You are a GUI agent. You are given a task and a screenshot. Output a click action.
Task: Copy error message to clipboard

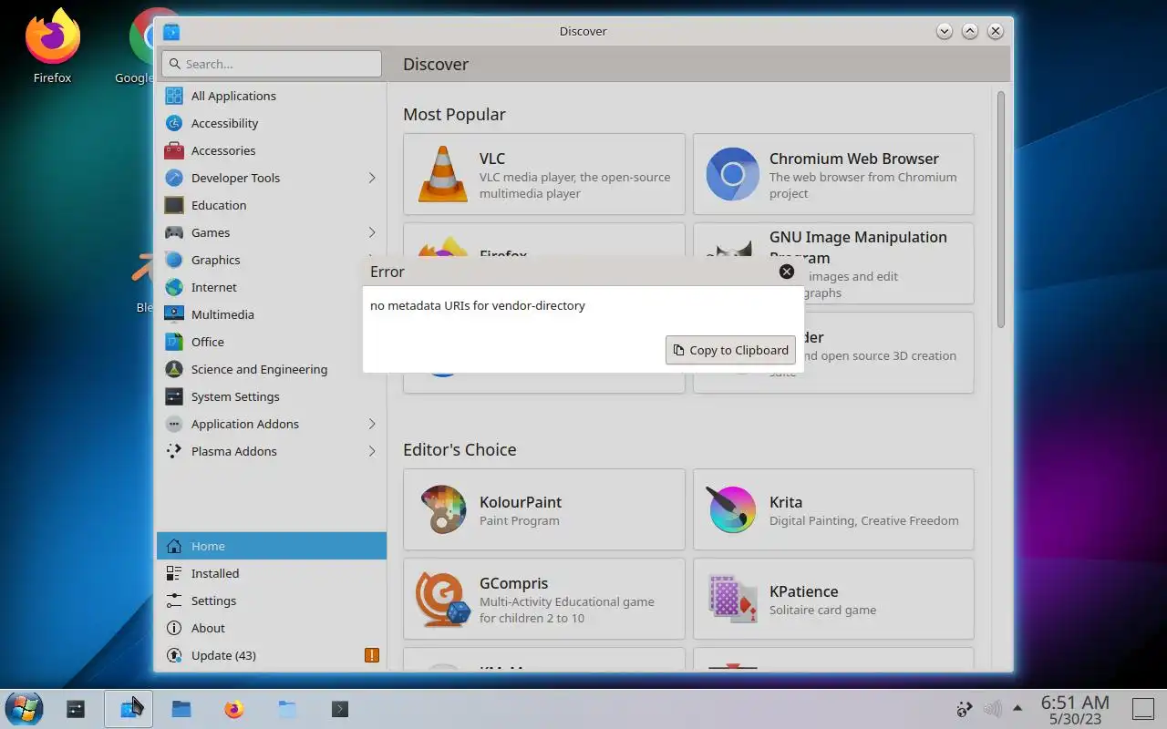click(x=730, y=350)
